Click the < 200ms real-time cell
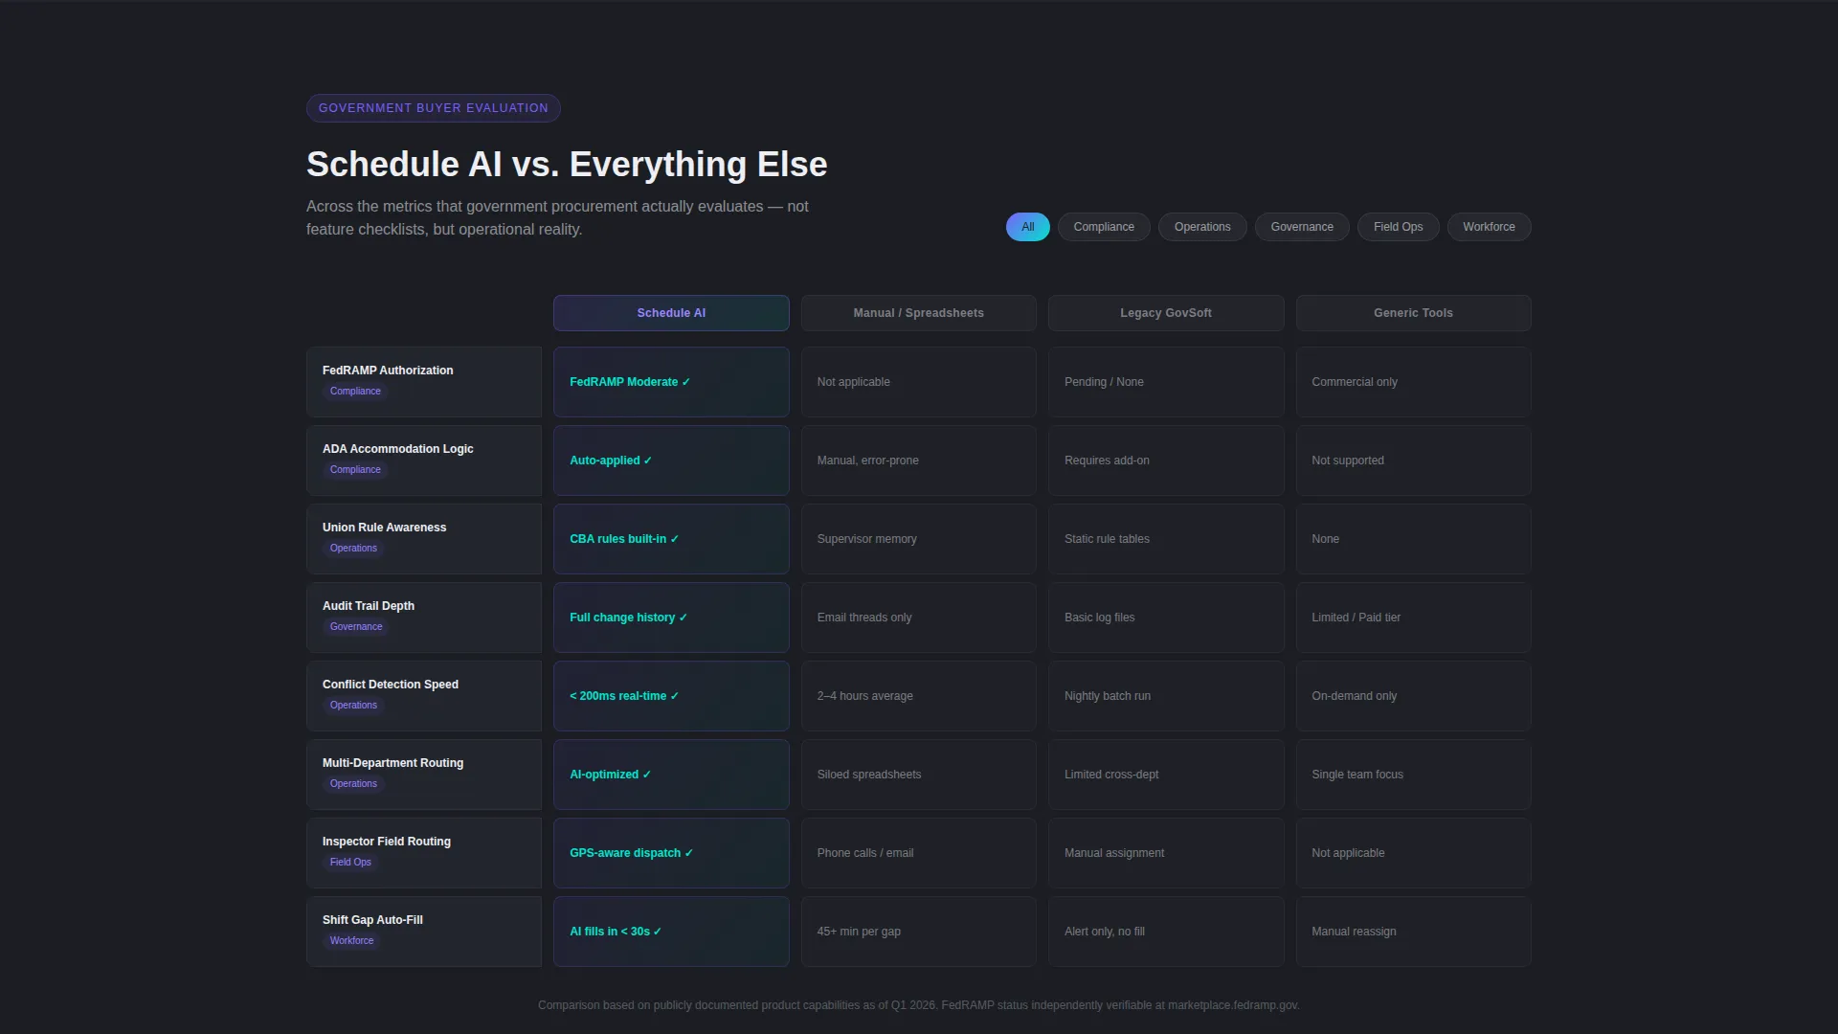Viewport: 1838px width, 1034px height. [x=671, y=696]
